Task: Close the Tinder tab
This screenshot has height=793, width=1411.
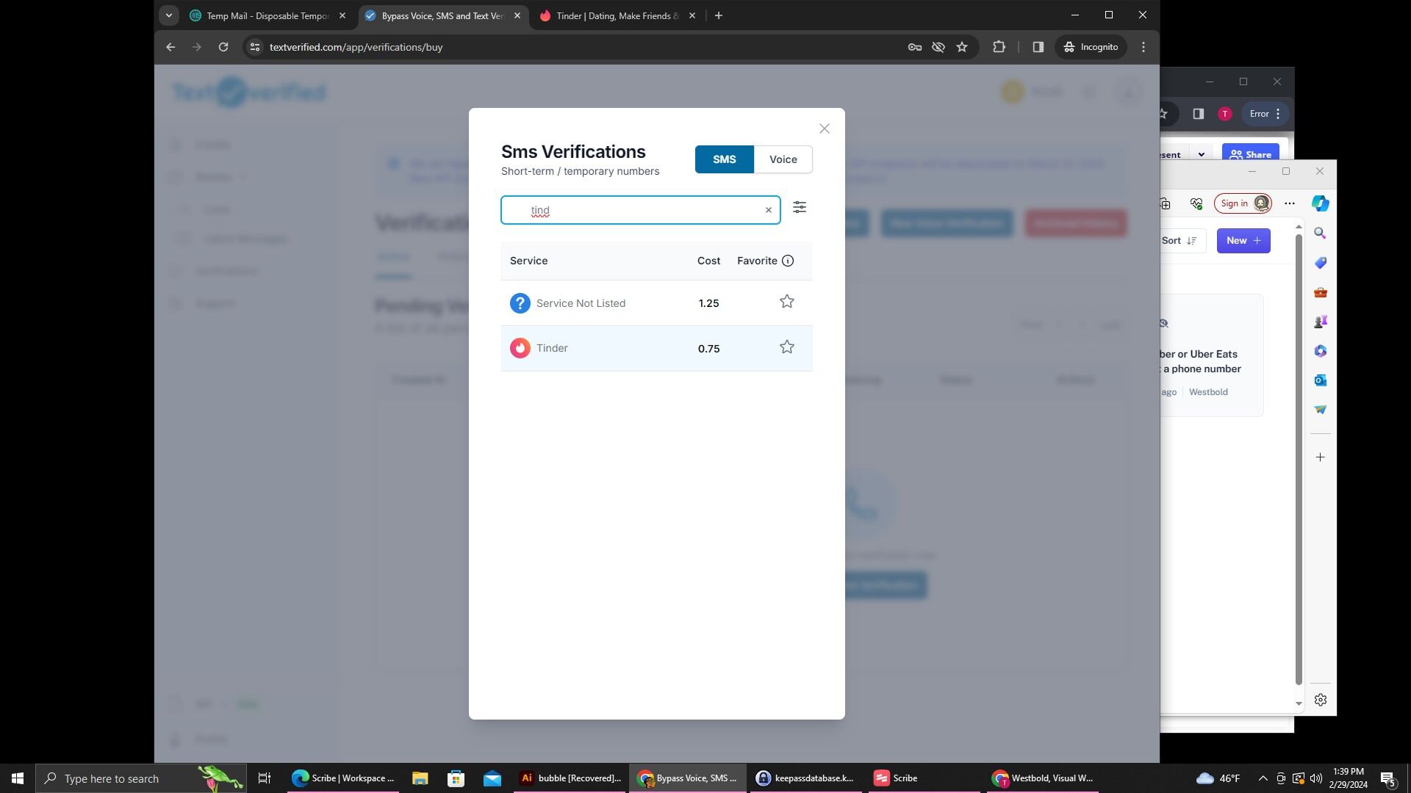Action: tap(692, 15)
